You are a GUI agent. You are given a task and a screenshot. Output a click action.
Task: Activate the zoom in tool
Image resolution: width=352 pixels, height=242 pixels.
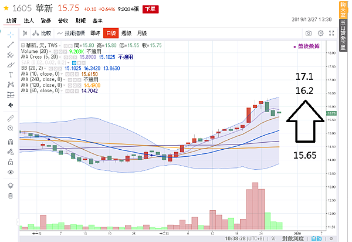tap(11, 128)
